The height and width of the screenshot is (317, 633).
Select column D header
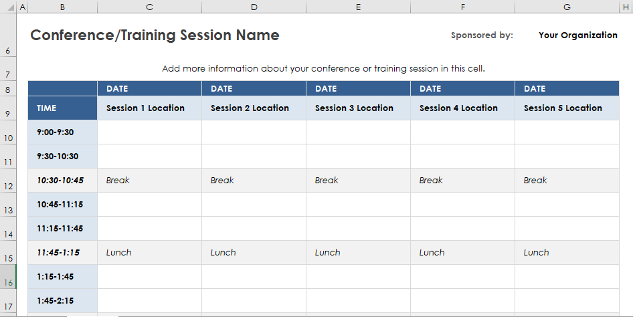click(254, 7)
